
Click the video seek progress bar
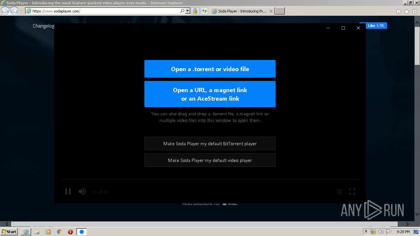coord(210,180)
